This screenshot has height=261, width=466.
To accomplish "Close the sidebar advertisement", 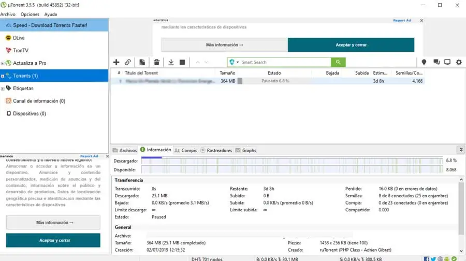I will (x=107, y=156).
